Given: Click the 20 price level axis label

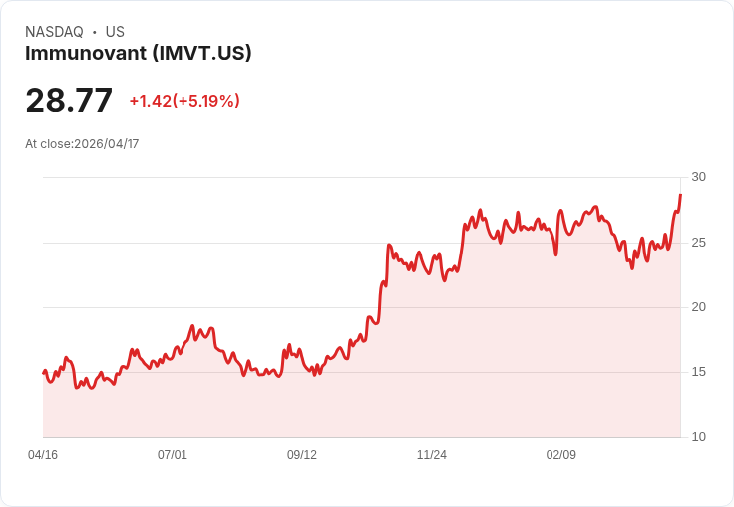Looking at the screenshot, I should point(698,307).
